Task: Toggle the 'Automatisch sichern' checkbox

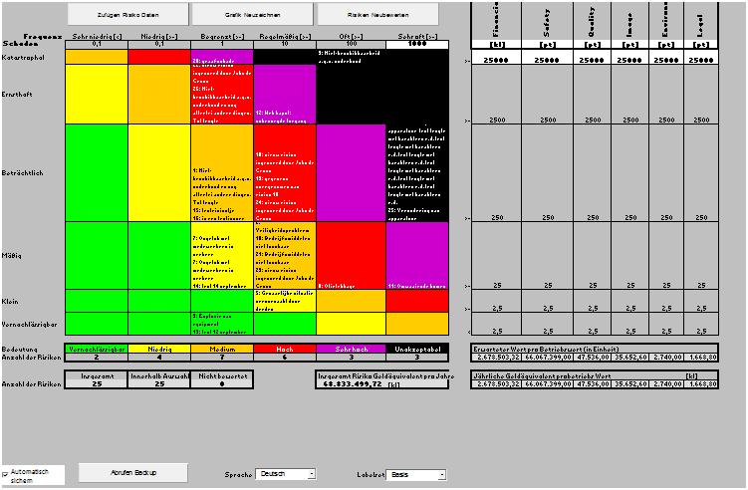Action: 5,475
